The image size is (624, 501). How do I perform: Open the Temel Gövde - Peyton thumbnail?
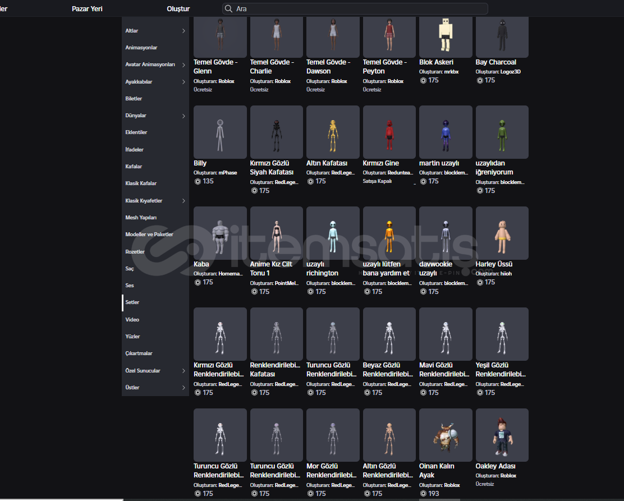click(389, 36)
